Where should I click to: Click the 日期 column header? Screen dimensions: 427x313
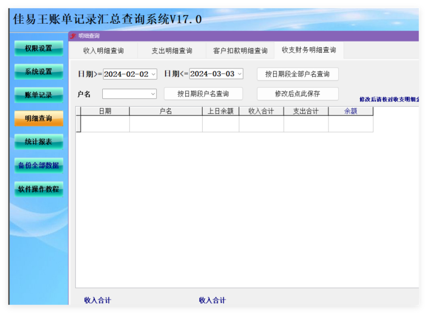click(105, 111)
